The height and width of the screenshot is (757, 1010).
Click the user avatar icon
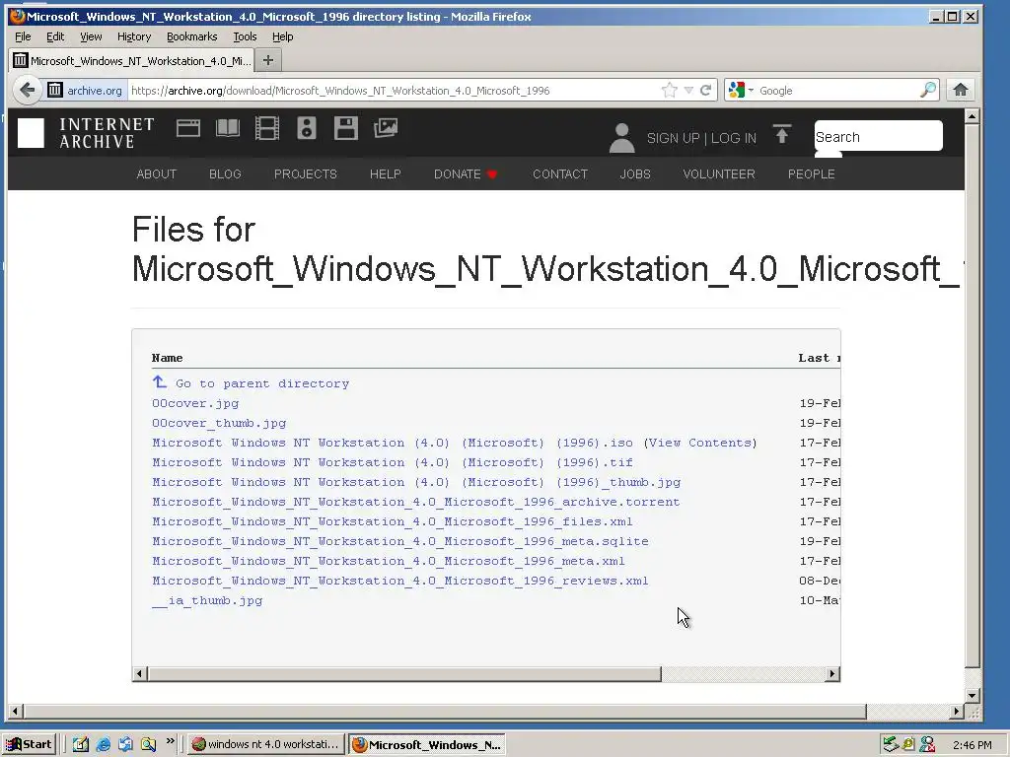point(621,138)
